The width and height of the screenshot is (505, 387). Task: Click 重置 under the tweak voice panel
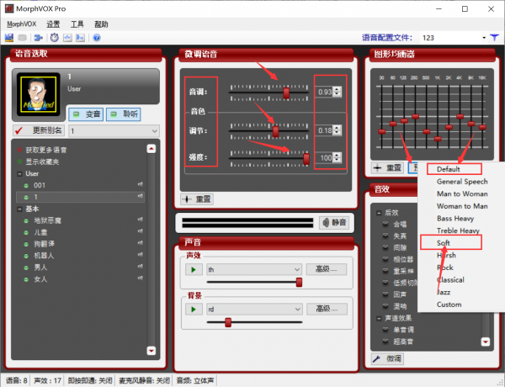click(197, 199)
